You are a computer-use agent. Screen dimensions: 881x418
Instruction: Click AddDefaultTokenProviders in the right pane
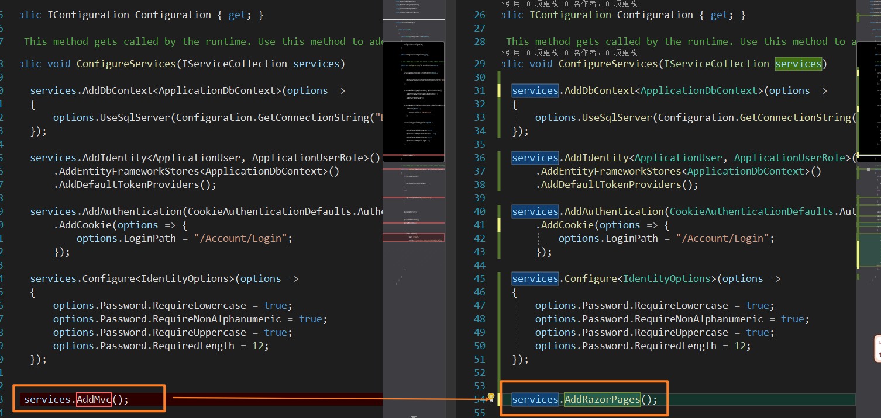tap(611, 184)
